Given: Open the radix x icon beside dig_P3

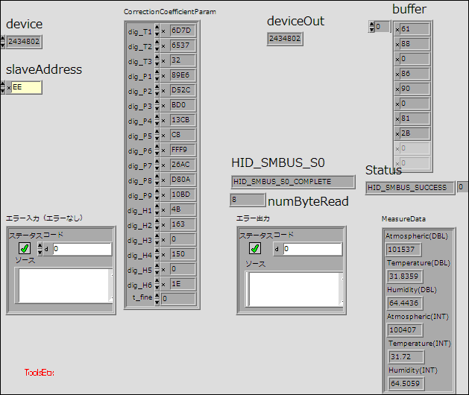Looking at the screenshot, I should pos(163,106).
